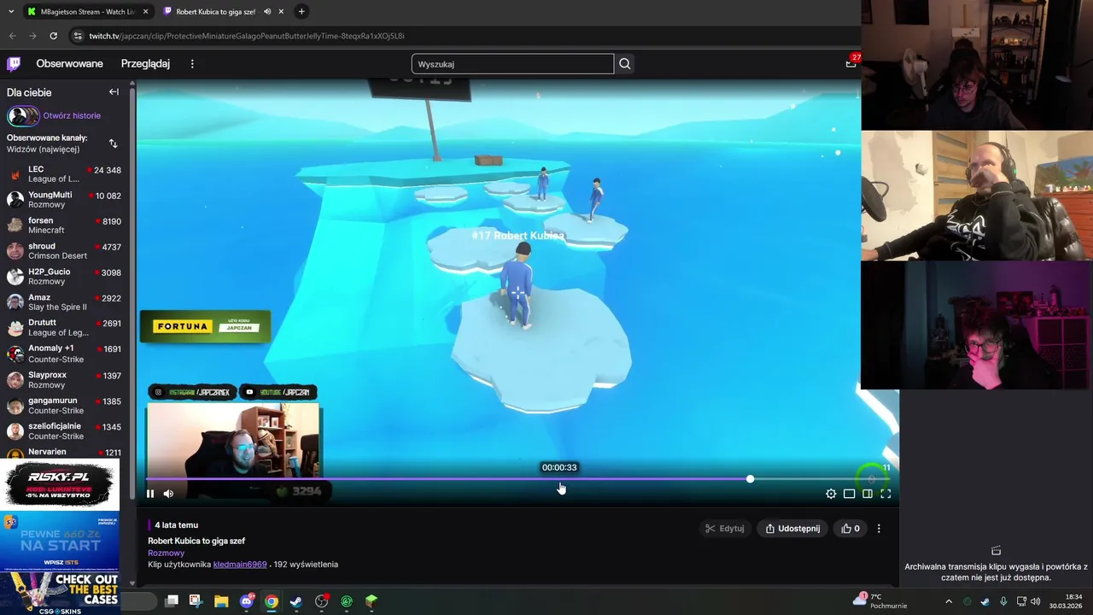Open the Nervarien channel
Image resolution: width=1093 pixels, height=615 pixels.
pyautogui.click(x=67, y=452)
